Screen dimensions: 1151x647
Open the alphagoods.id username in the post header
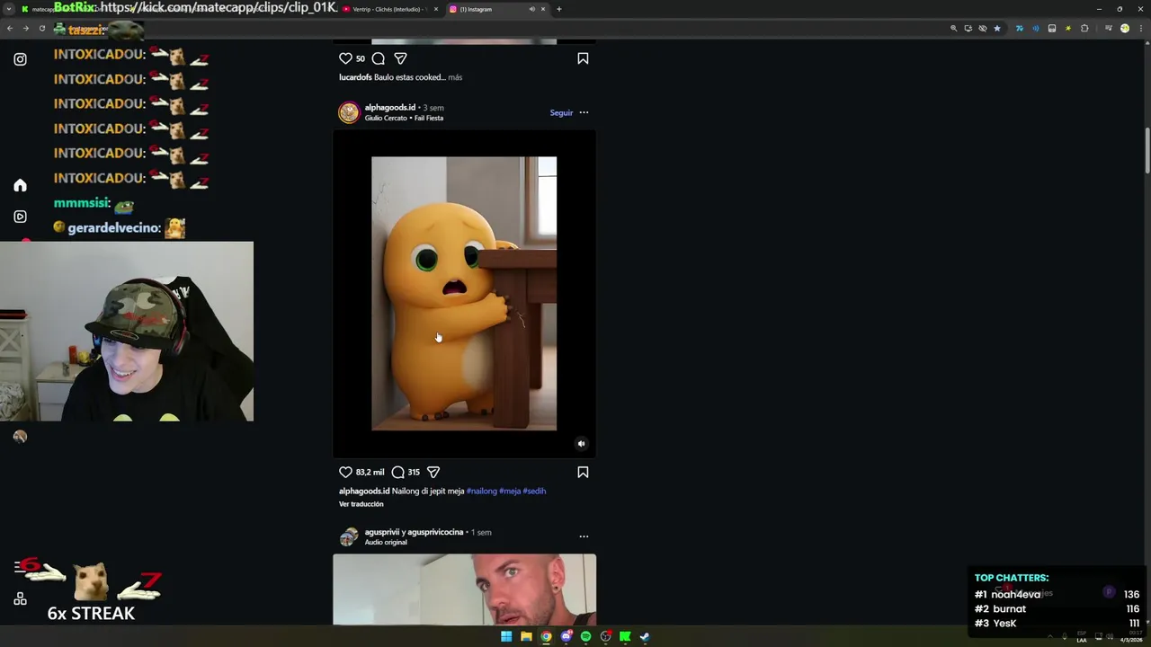(x=390, y=107)
